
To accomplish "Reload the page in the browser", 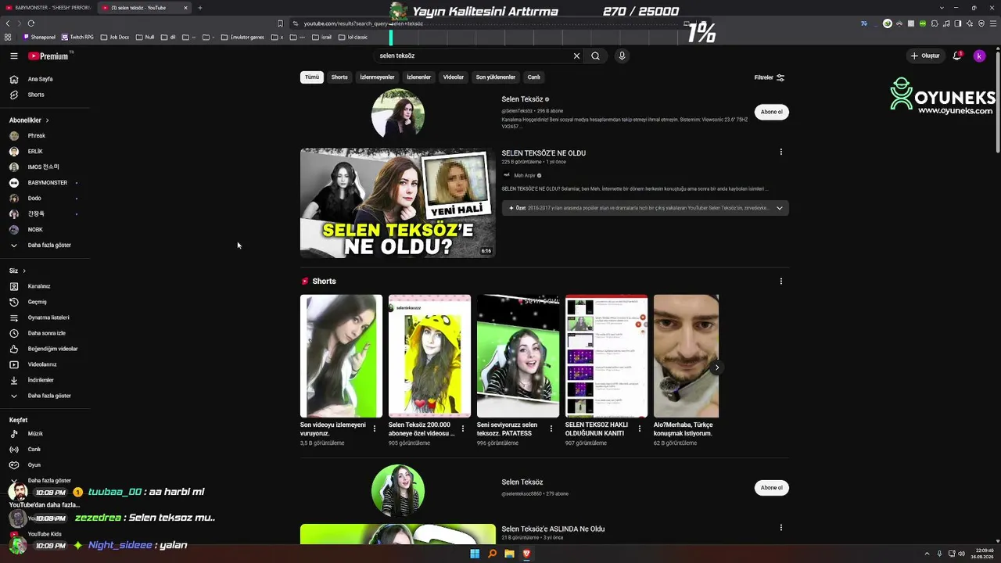I will (31, 23).
